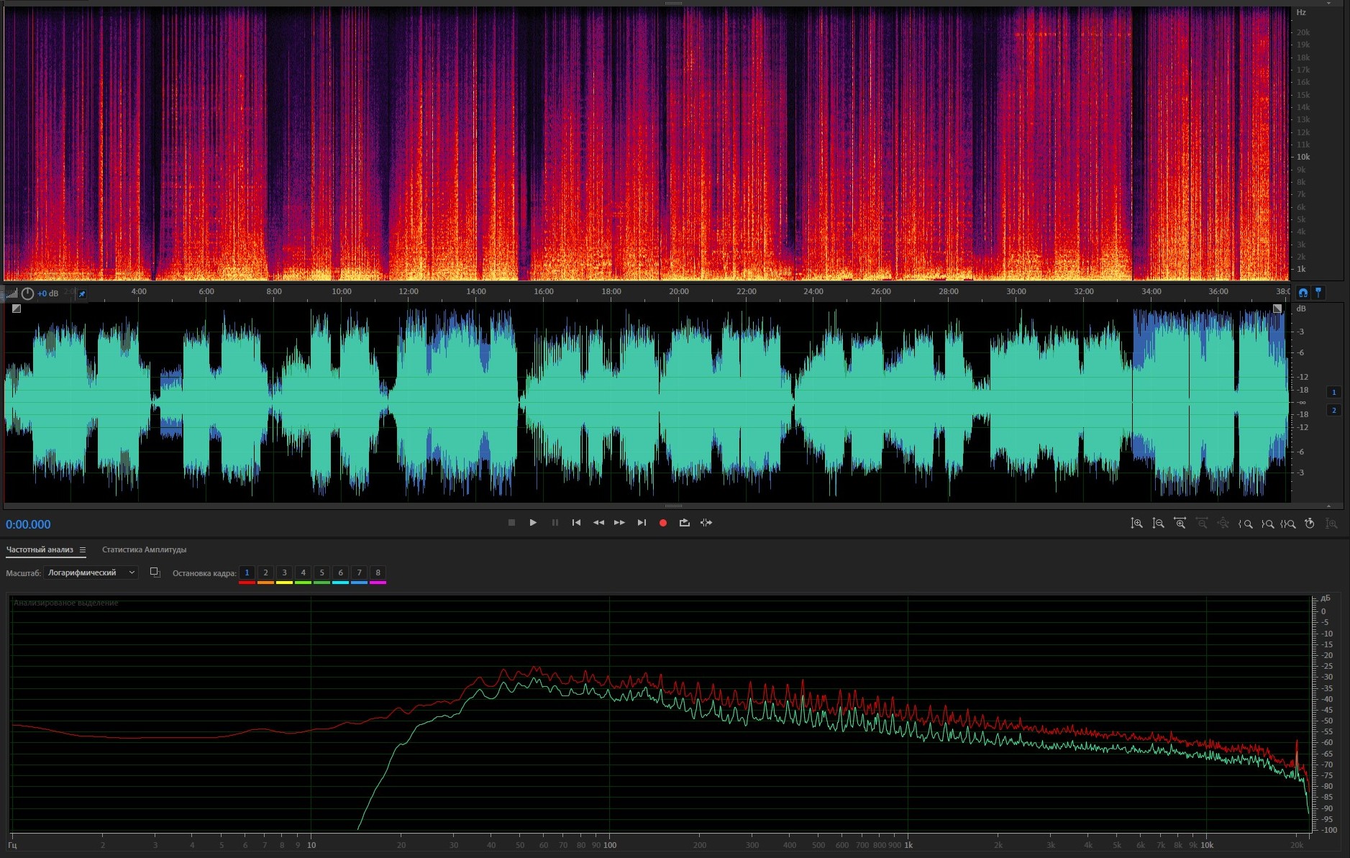Screen dimensions: 1350x858
Task: Switch to the Статистика Амплитуды tab
Action: pyautogui.click(x=144, y=550)
